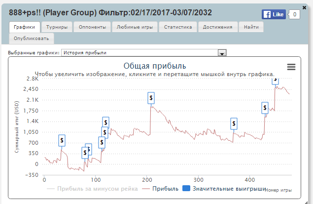Click the $ flag near 700 level at game 112
Screen dimensions: 313x204
pos(102,142)
